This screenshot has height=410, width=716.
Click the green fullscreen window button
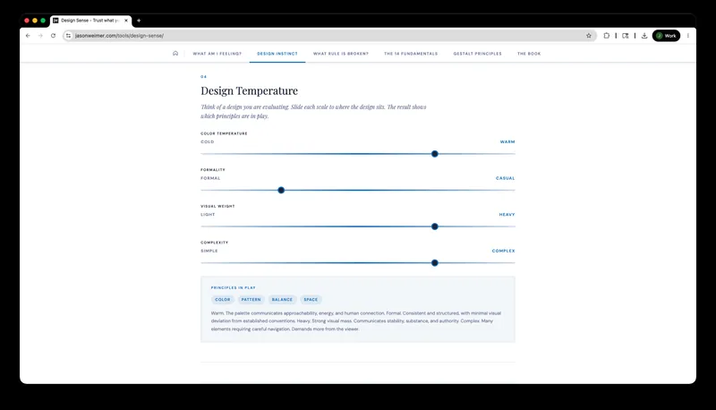click(x=43, y=21)
